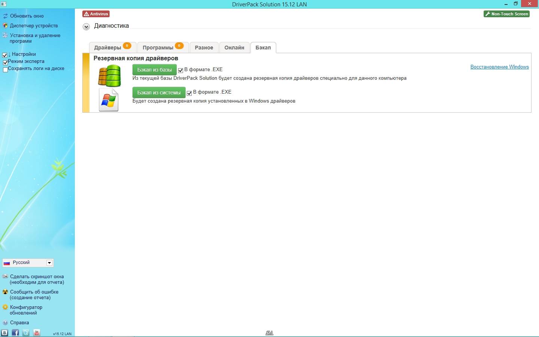
Task: Open the YouTube social icon
Action: point(37,333)
